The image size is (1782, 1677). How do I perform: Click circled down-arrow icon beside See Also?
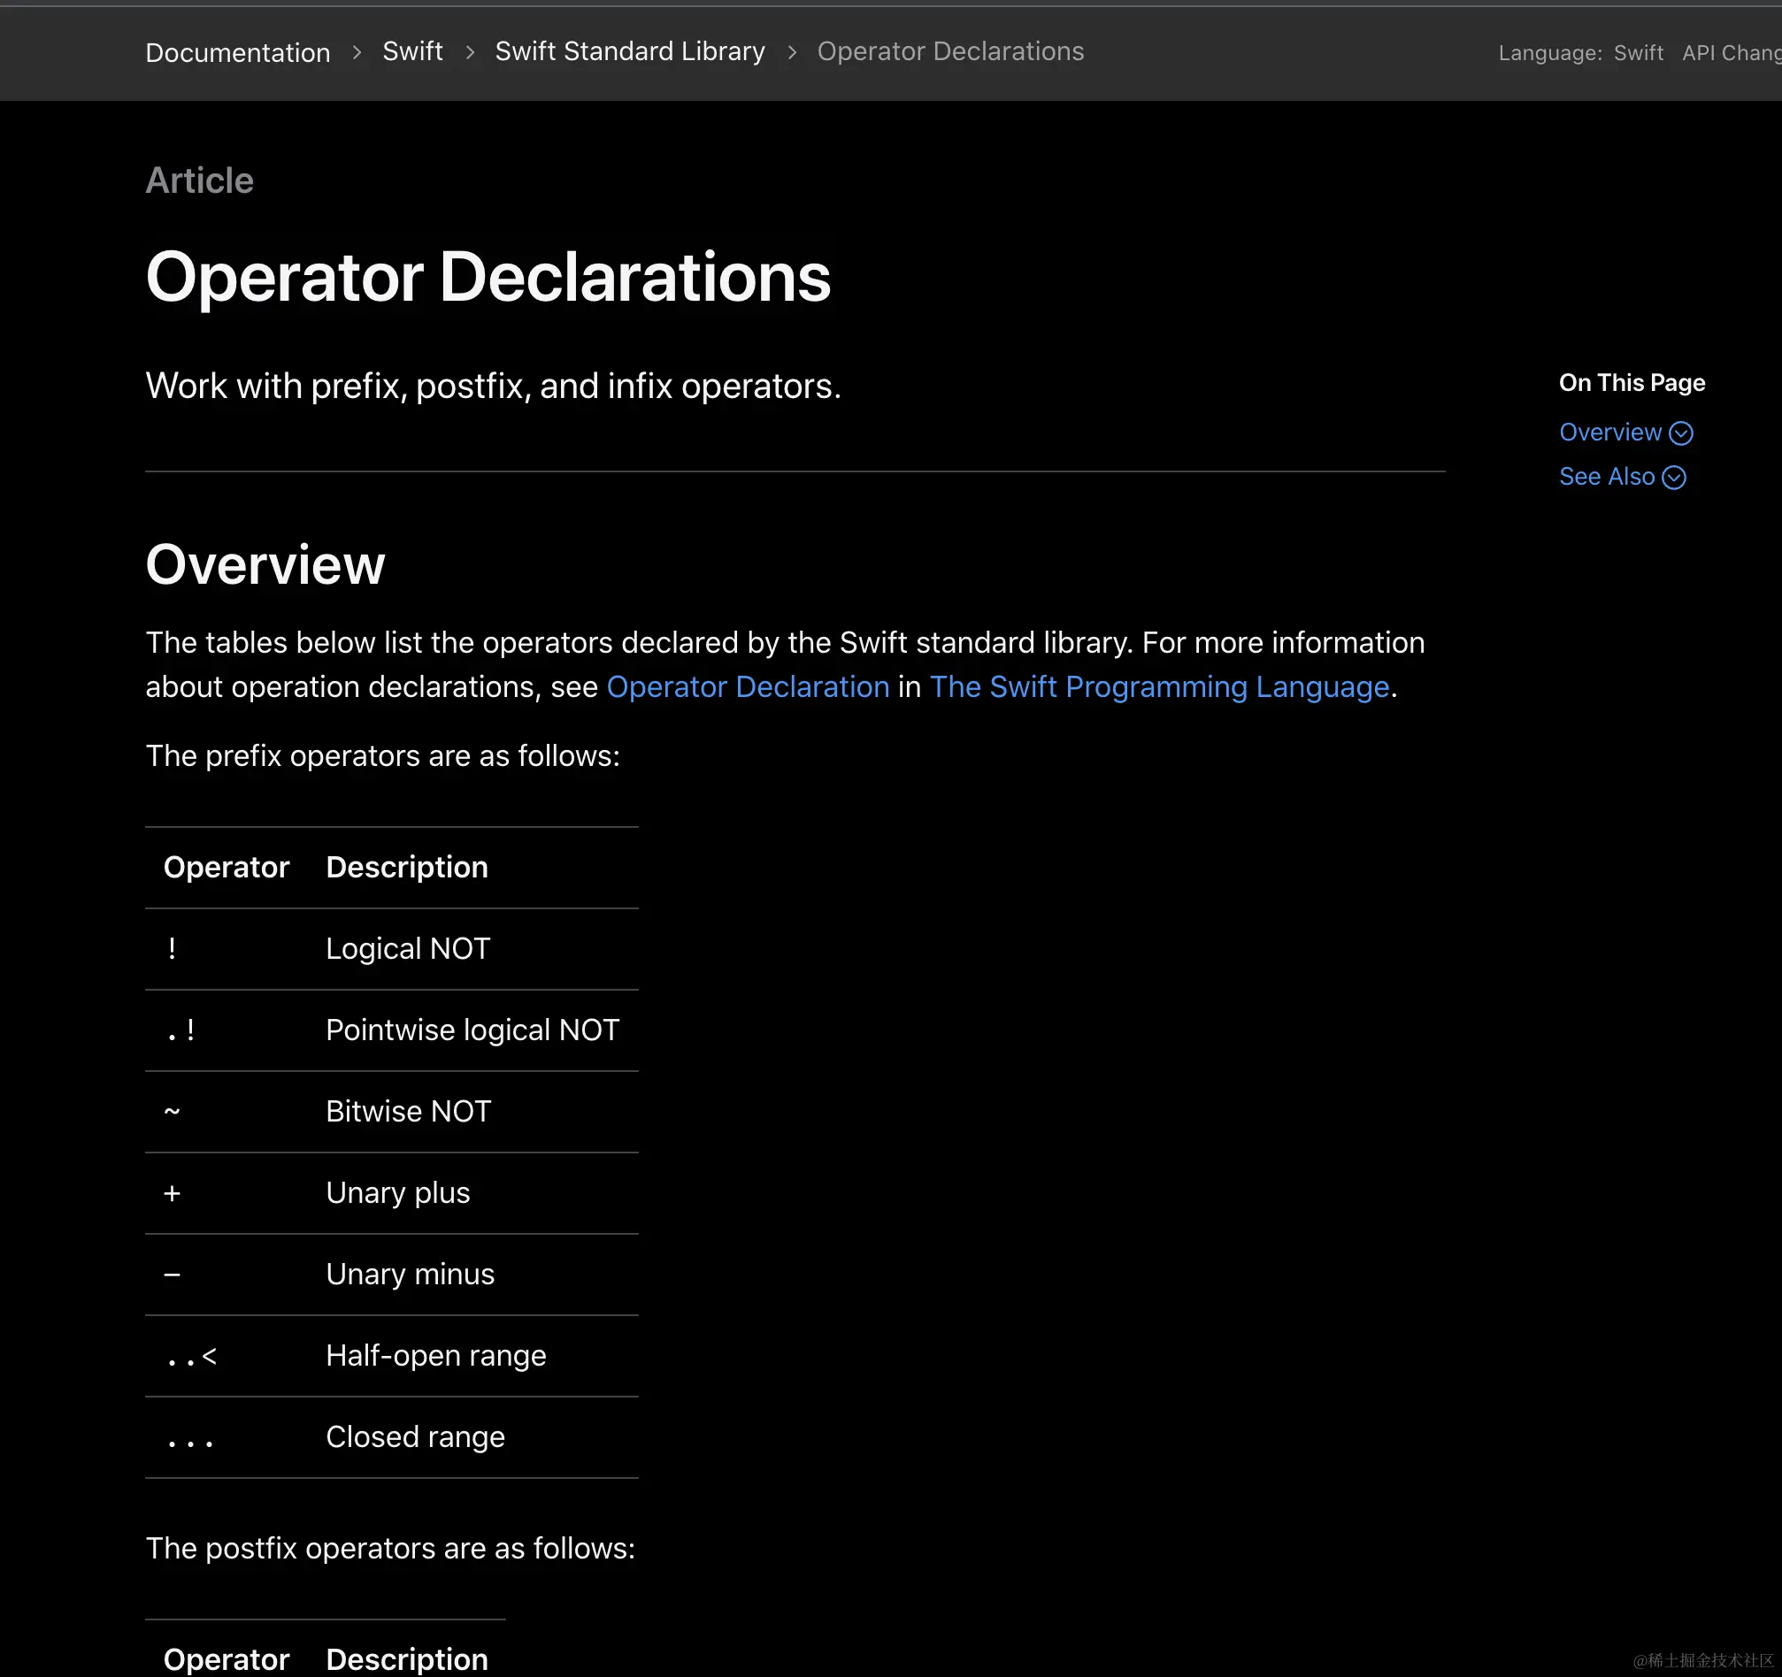1673,478
